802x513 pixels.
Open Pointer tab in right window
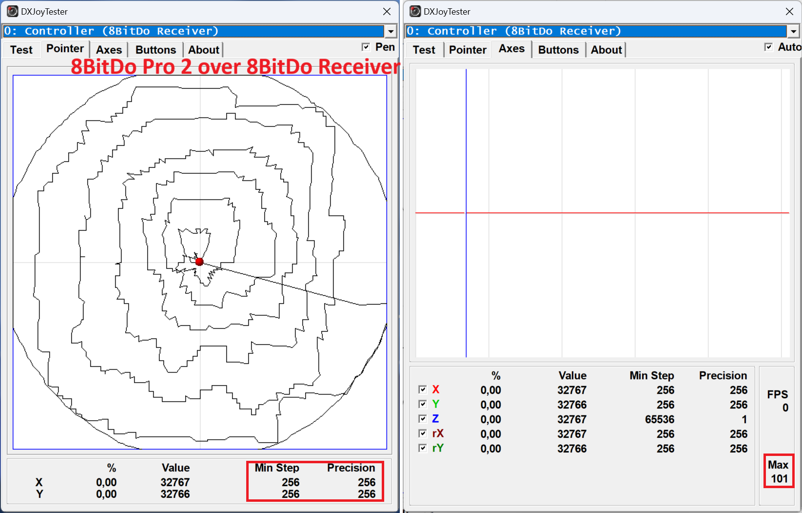click(468, 50)
